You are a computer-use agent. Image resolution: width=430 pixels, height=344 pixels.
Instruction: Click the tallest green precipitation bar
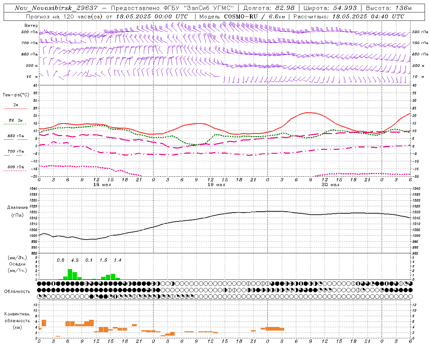70,274
